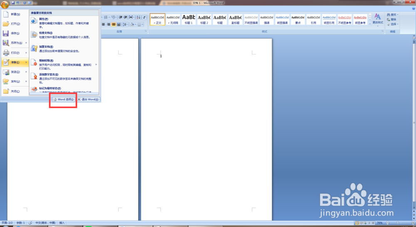Click the word count 字数: 1 indicator
This screenshot has width=416, height=227.
[x=20, y=223]
